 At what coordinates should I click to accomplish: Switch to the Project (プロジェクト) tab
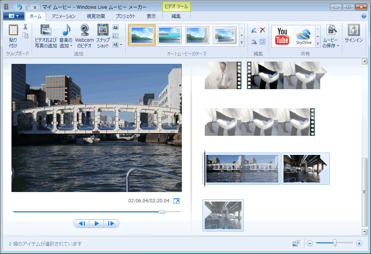[x=125, y=16]
